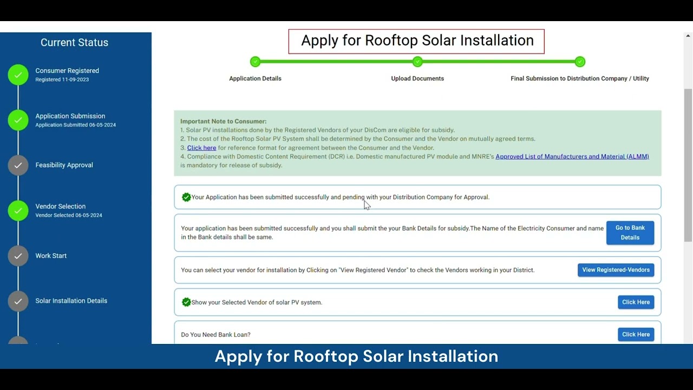This screenshot has height=390, width=693.
Task: Click the Apply for Rooftop Solar Installation title
Action: [417, 41]
